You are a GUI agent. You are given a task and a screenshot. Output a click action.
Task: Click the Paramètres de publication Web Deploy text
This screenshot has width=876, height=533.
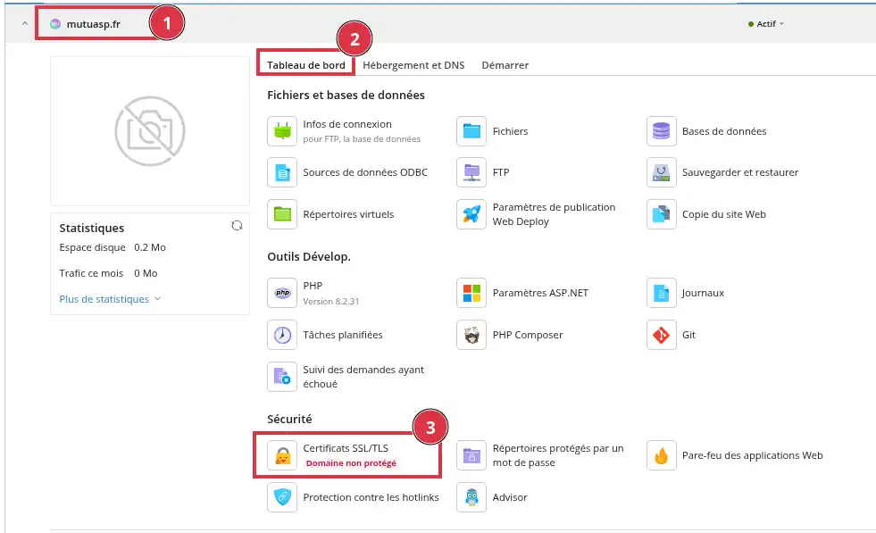click(x=554, y=214)
